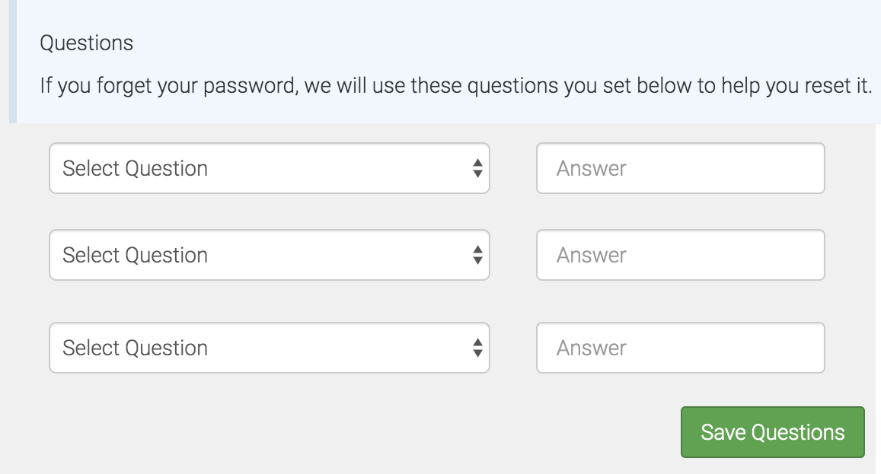Open the third Select Question dropdown
The image size is (881, 474).
coord(228,348)
